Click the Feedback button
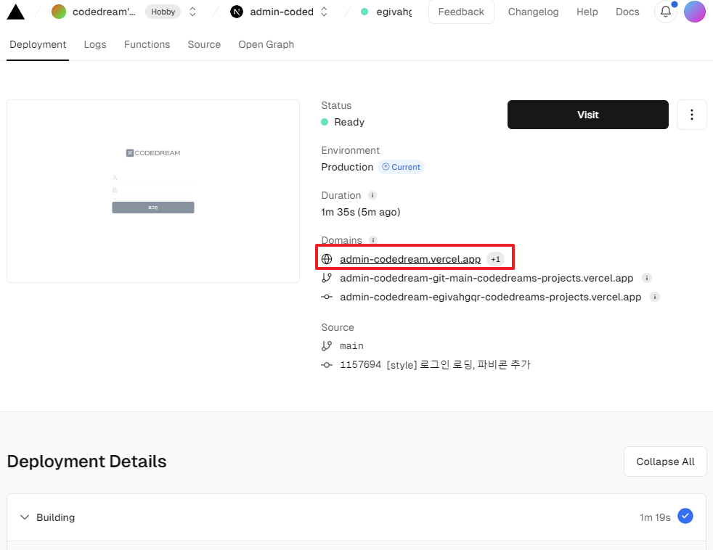713x550 pixels. [461, 12]
